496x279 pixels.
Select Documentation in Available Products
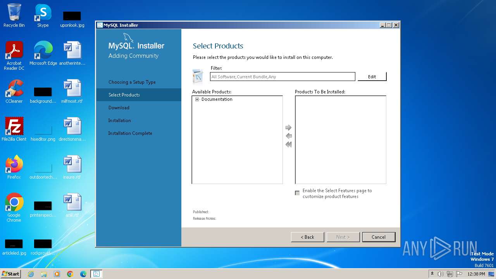[x=217, y=99]
